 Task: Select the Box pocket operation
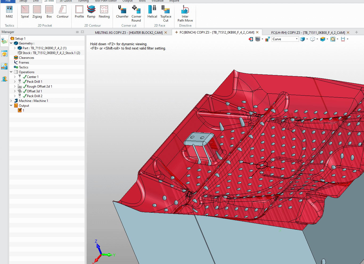click(x=49, y=12)
